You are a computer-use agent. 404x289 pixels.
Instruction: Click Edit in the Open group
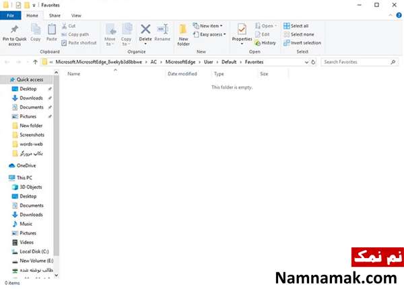click(262, 34)
